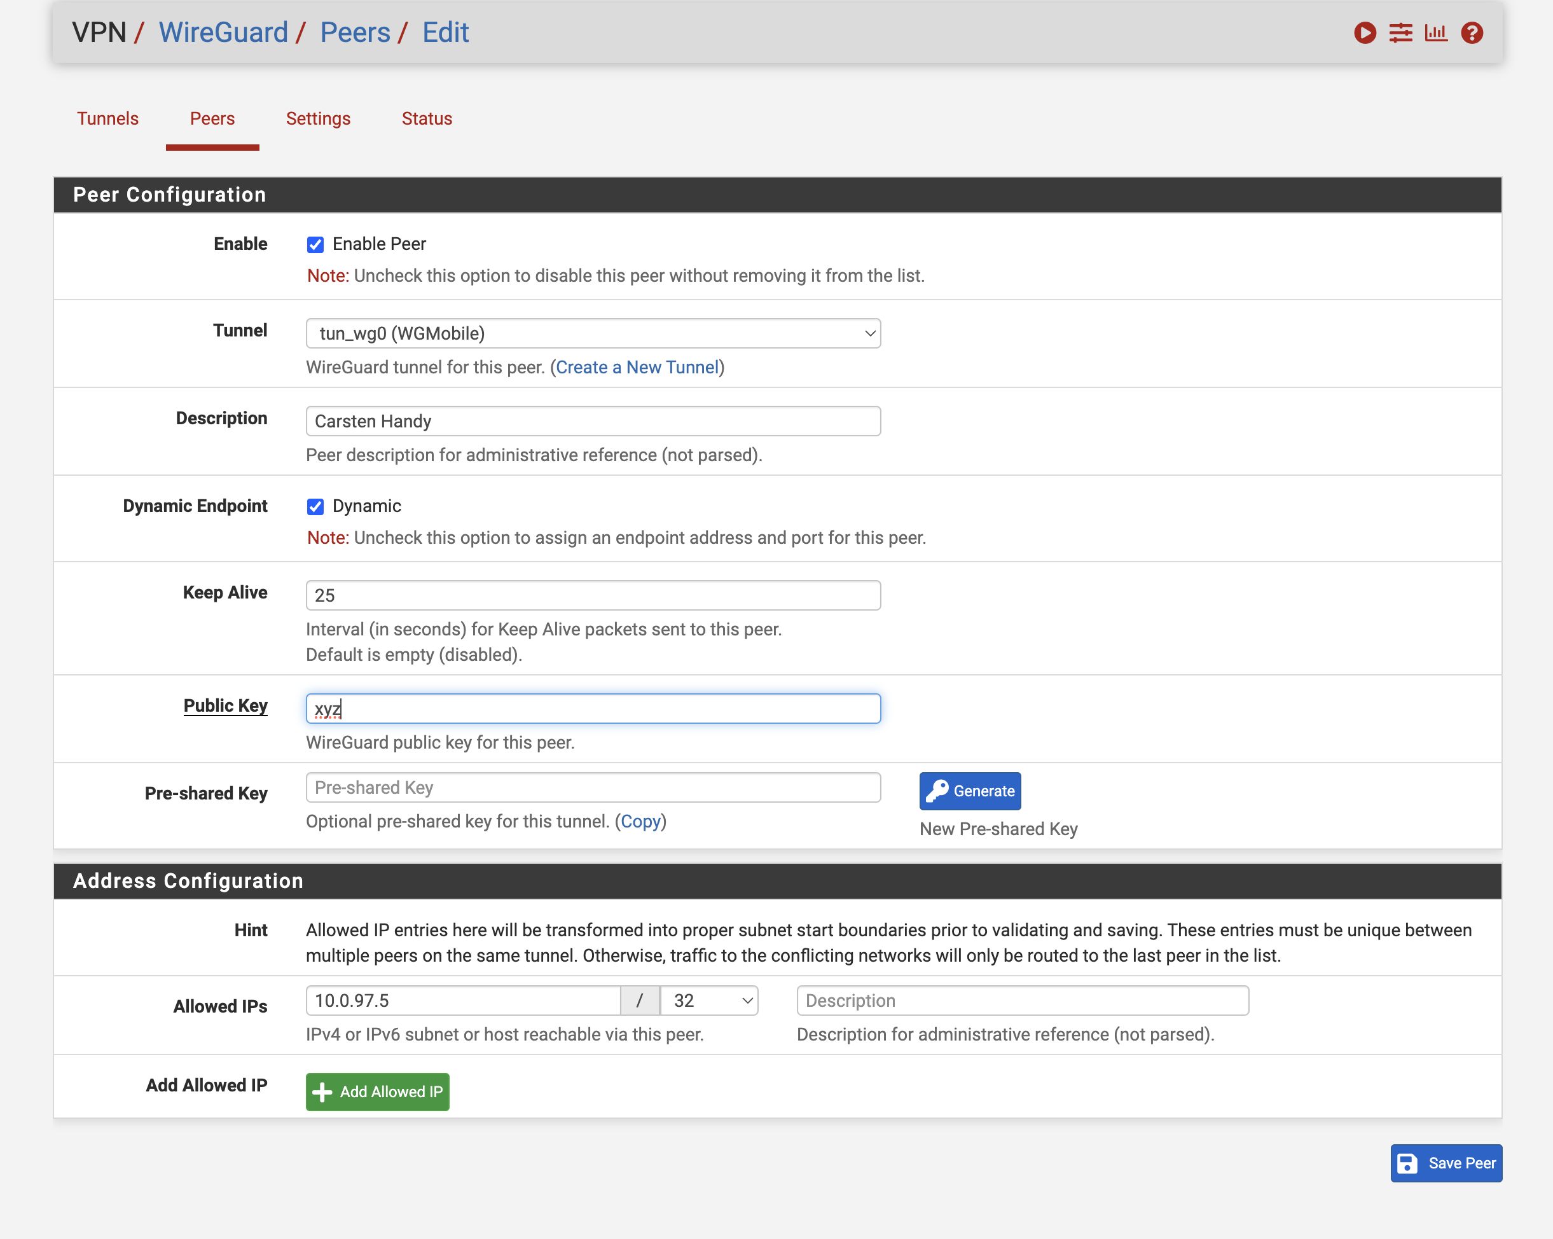
Task: Save the peer configuration
Action: 1446,1163
